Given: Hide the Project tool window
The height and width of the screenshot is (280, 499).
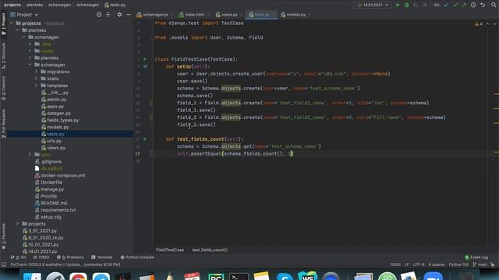Looking at the screenshot, I should pos(128,15).
